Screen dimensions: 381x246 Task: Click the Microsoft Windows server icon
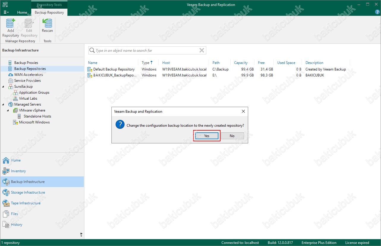point(15,122)
